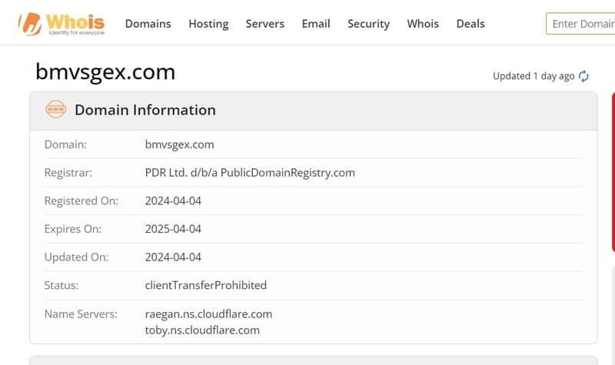Focus the Enter Domain search field
Viewport: 615px width, 365px height.
coord(580,24)
